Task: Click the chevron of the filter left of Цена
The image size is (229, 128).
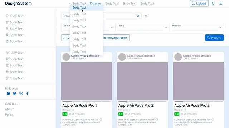Action: (112, 27)
